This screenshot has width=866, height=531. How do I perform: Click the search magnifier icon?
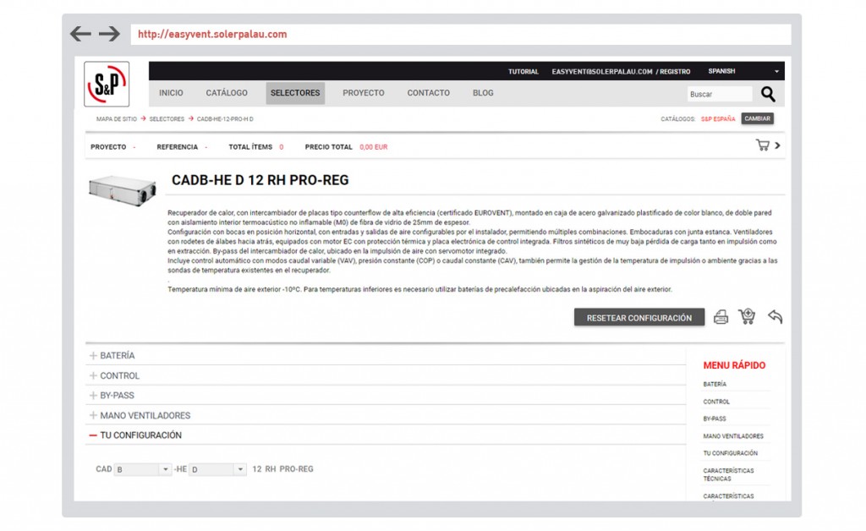(768, 95)
